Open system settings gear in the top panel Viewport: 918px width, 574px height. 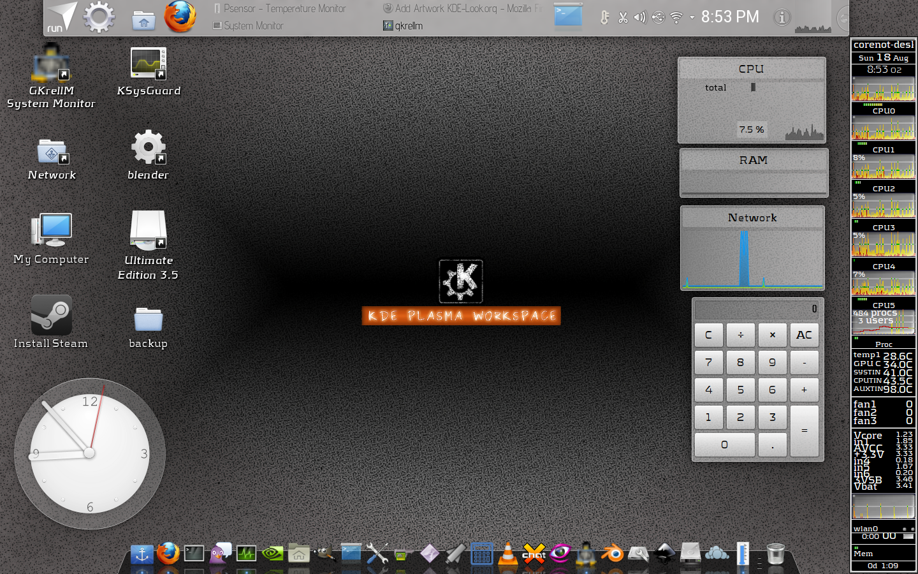(99, 17)
